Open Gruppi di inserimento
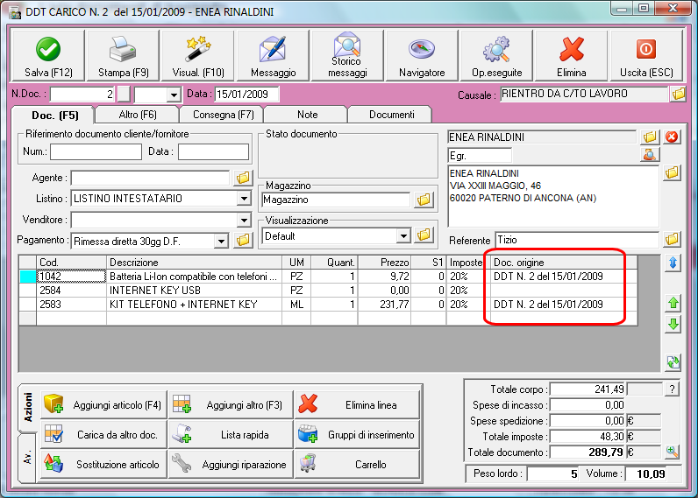Viewport: 698px width, 498px height. 358,434
